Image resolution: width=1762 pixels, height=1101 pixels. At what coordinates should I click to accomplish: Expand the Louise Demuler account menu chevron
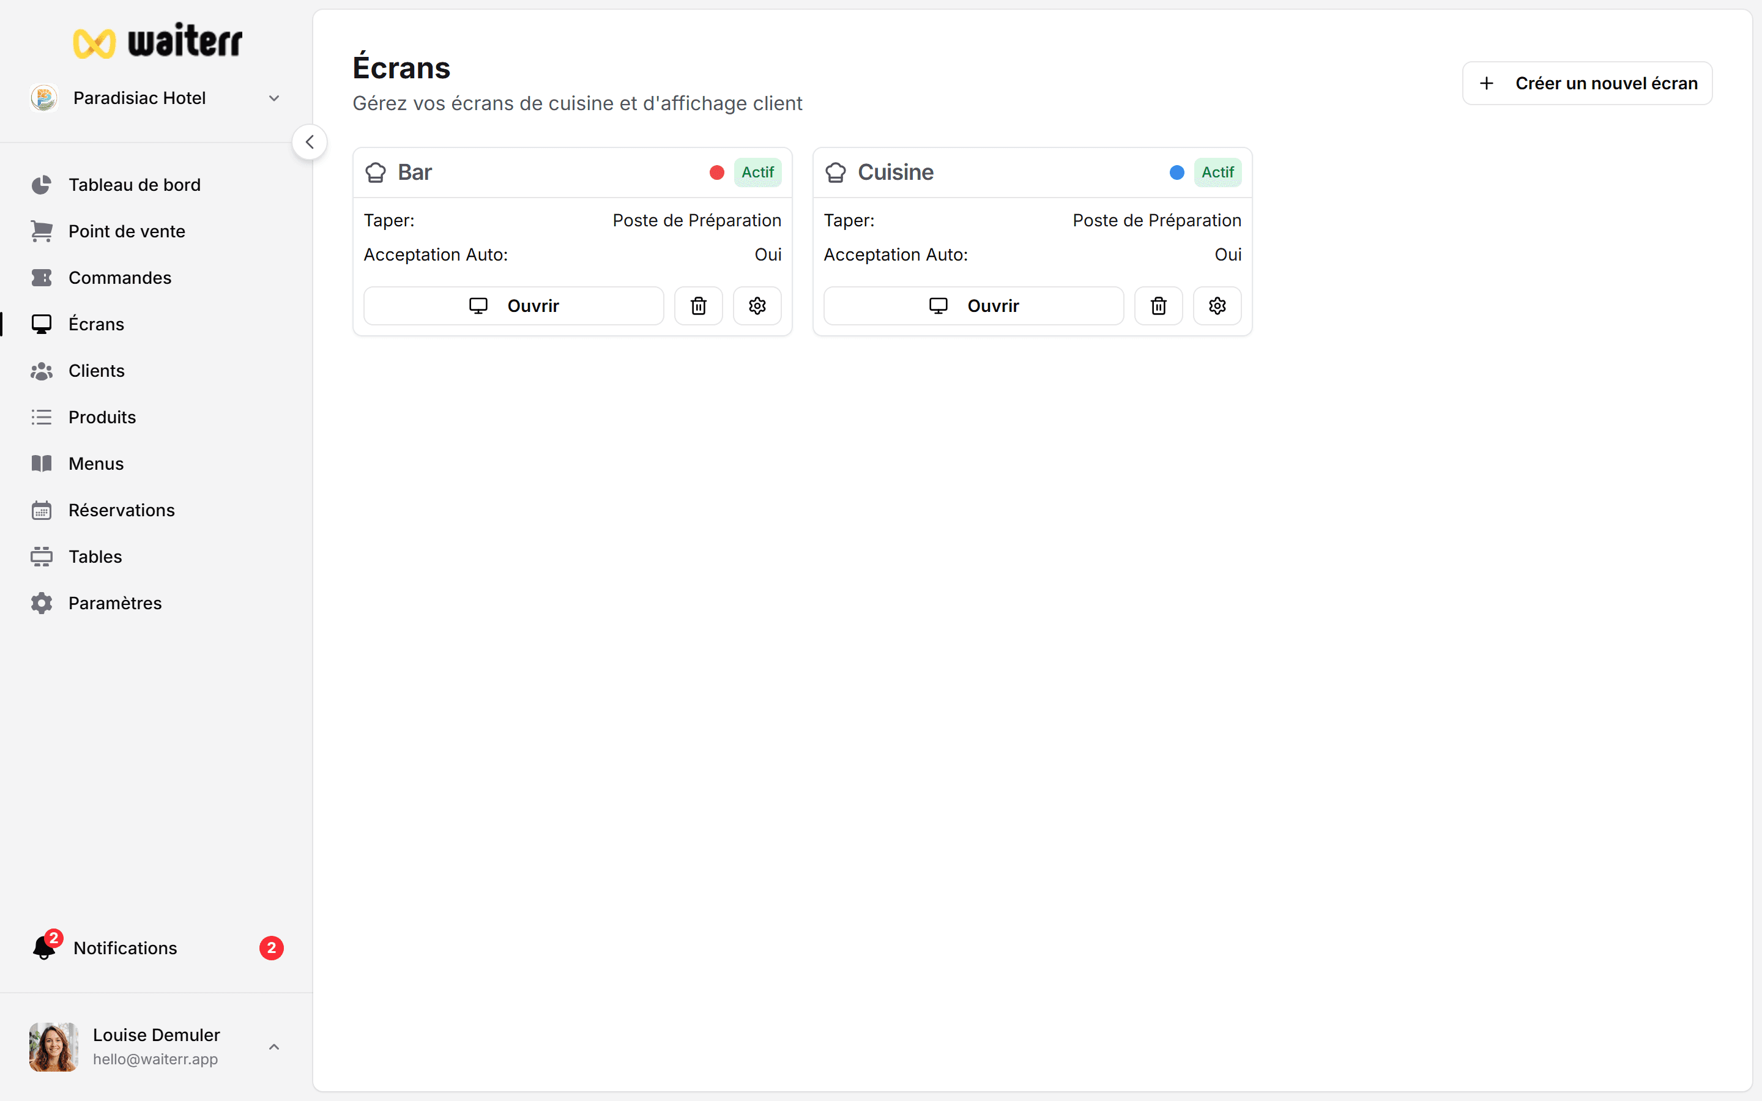coord(273,1047)
